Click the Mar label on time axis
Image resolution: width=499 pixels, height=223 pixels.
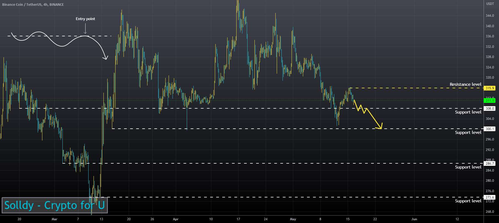54,219
